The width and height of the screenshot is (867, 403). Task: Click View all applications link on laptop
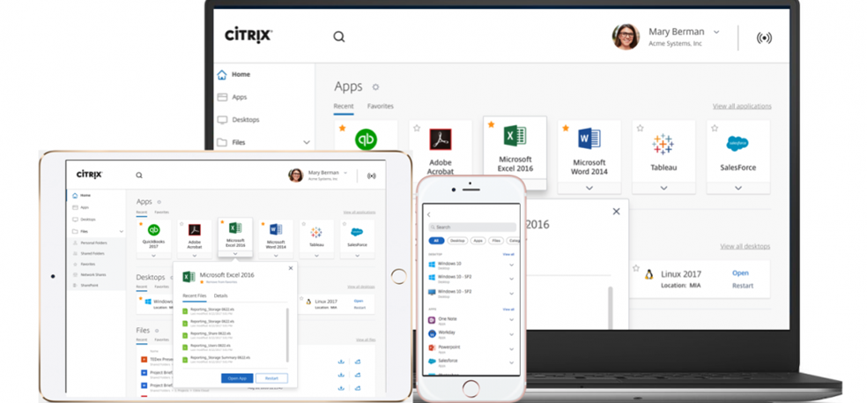click(x=742, y=107)
